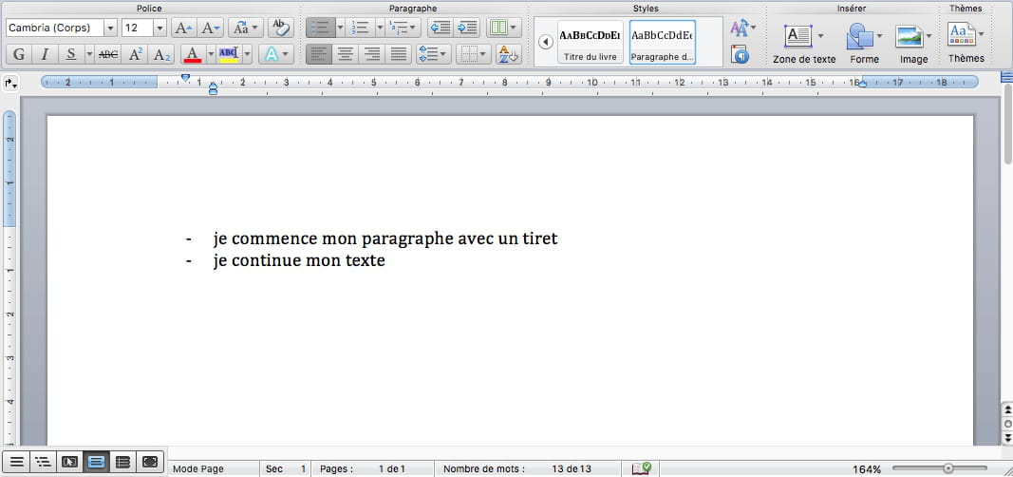The width and height of the screenshot is (1013, 477).
Task: Click the clear formatting eraser icon
Action: 280,28
